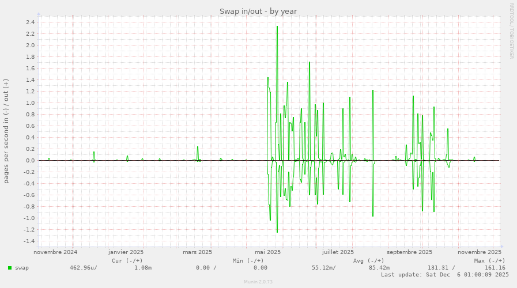517x288 pixels.
Task: Click the 2.4 tick on the y-axis
Action: click(x=30, y=22)
